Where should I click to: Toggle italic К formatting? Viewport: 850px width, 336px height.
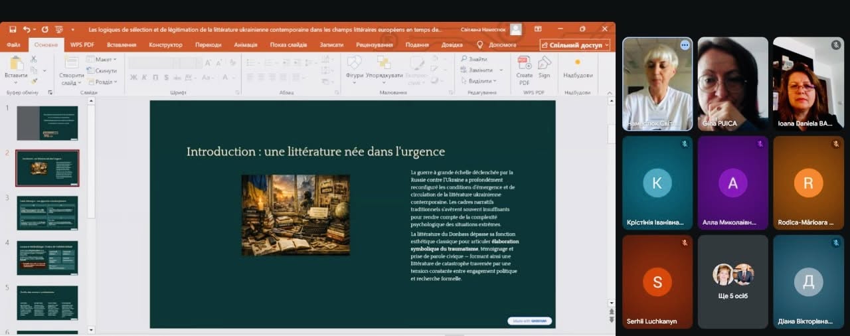click(145, 77)
